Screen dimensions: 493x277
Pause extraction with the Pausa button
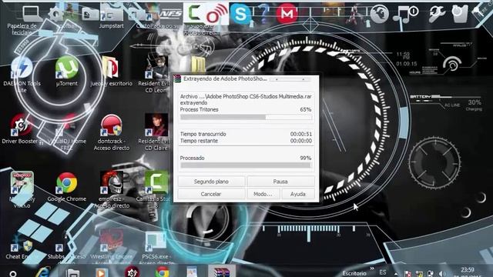pos(280,182)
